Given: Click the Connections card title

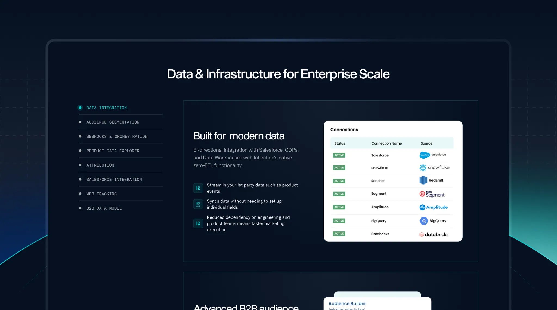Looking at the screenshot, I should coord(344,130).
